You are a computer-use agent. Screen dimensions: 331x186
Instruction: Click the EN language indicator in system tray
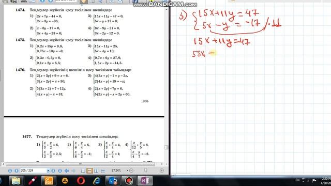click(298, 180)
